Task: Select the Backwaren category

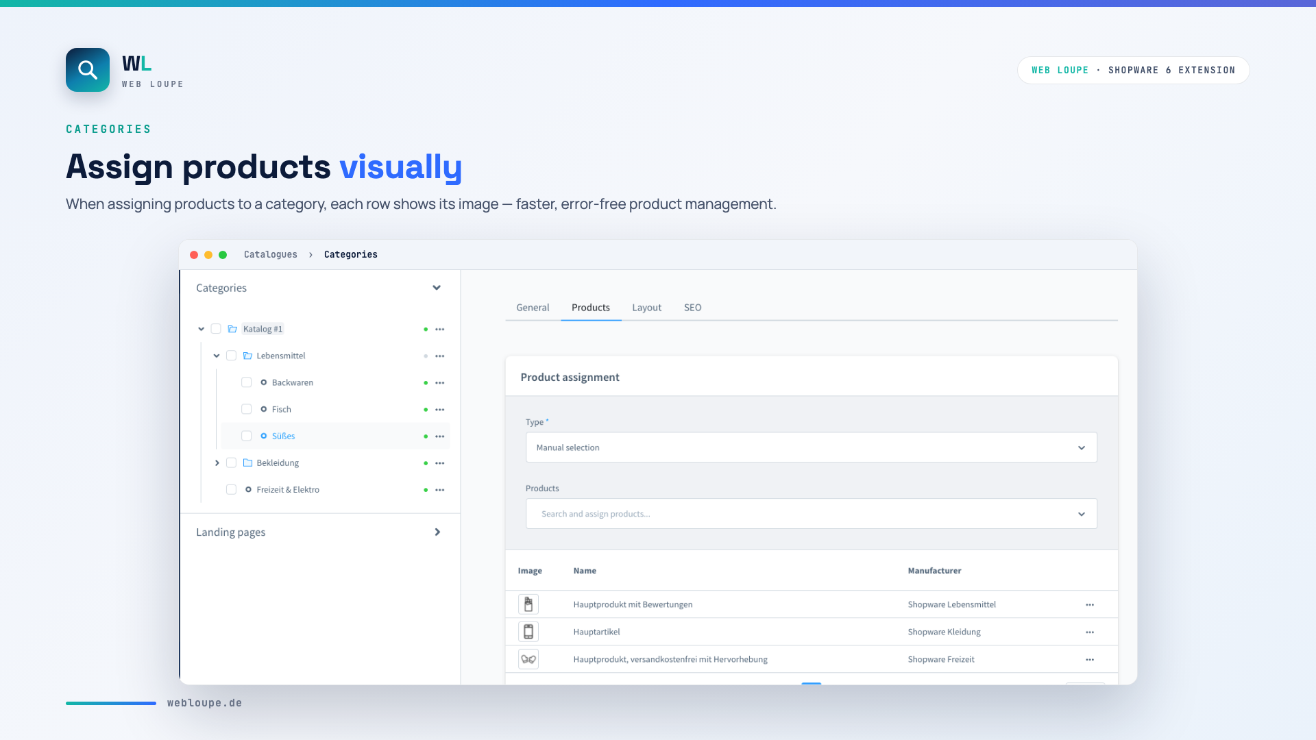Action: click(293, 383)
